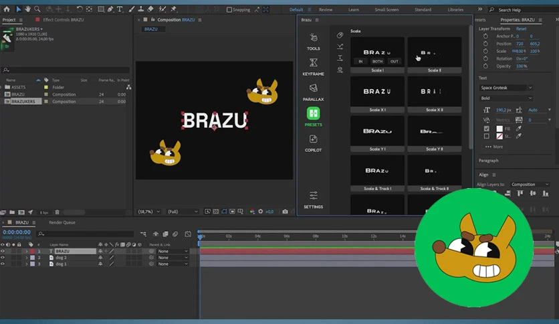Image resolution: width=559 pixels, height=324 pixels.
Task: Select the Rectangle shape tool
Action: click(101, 9)
